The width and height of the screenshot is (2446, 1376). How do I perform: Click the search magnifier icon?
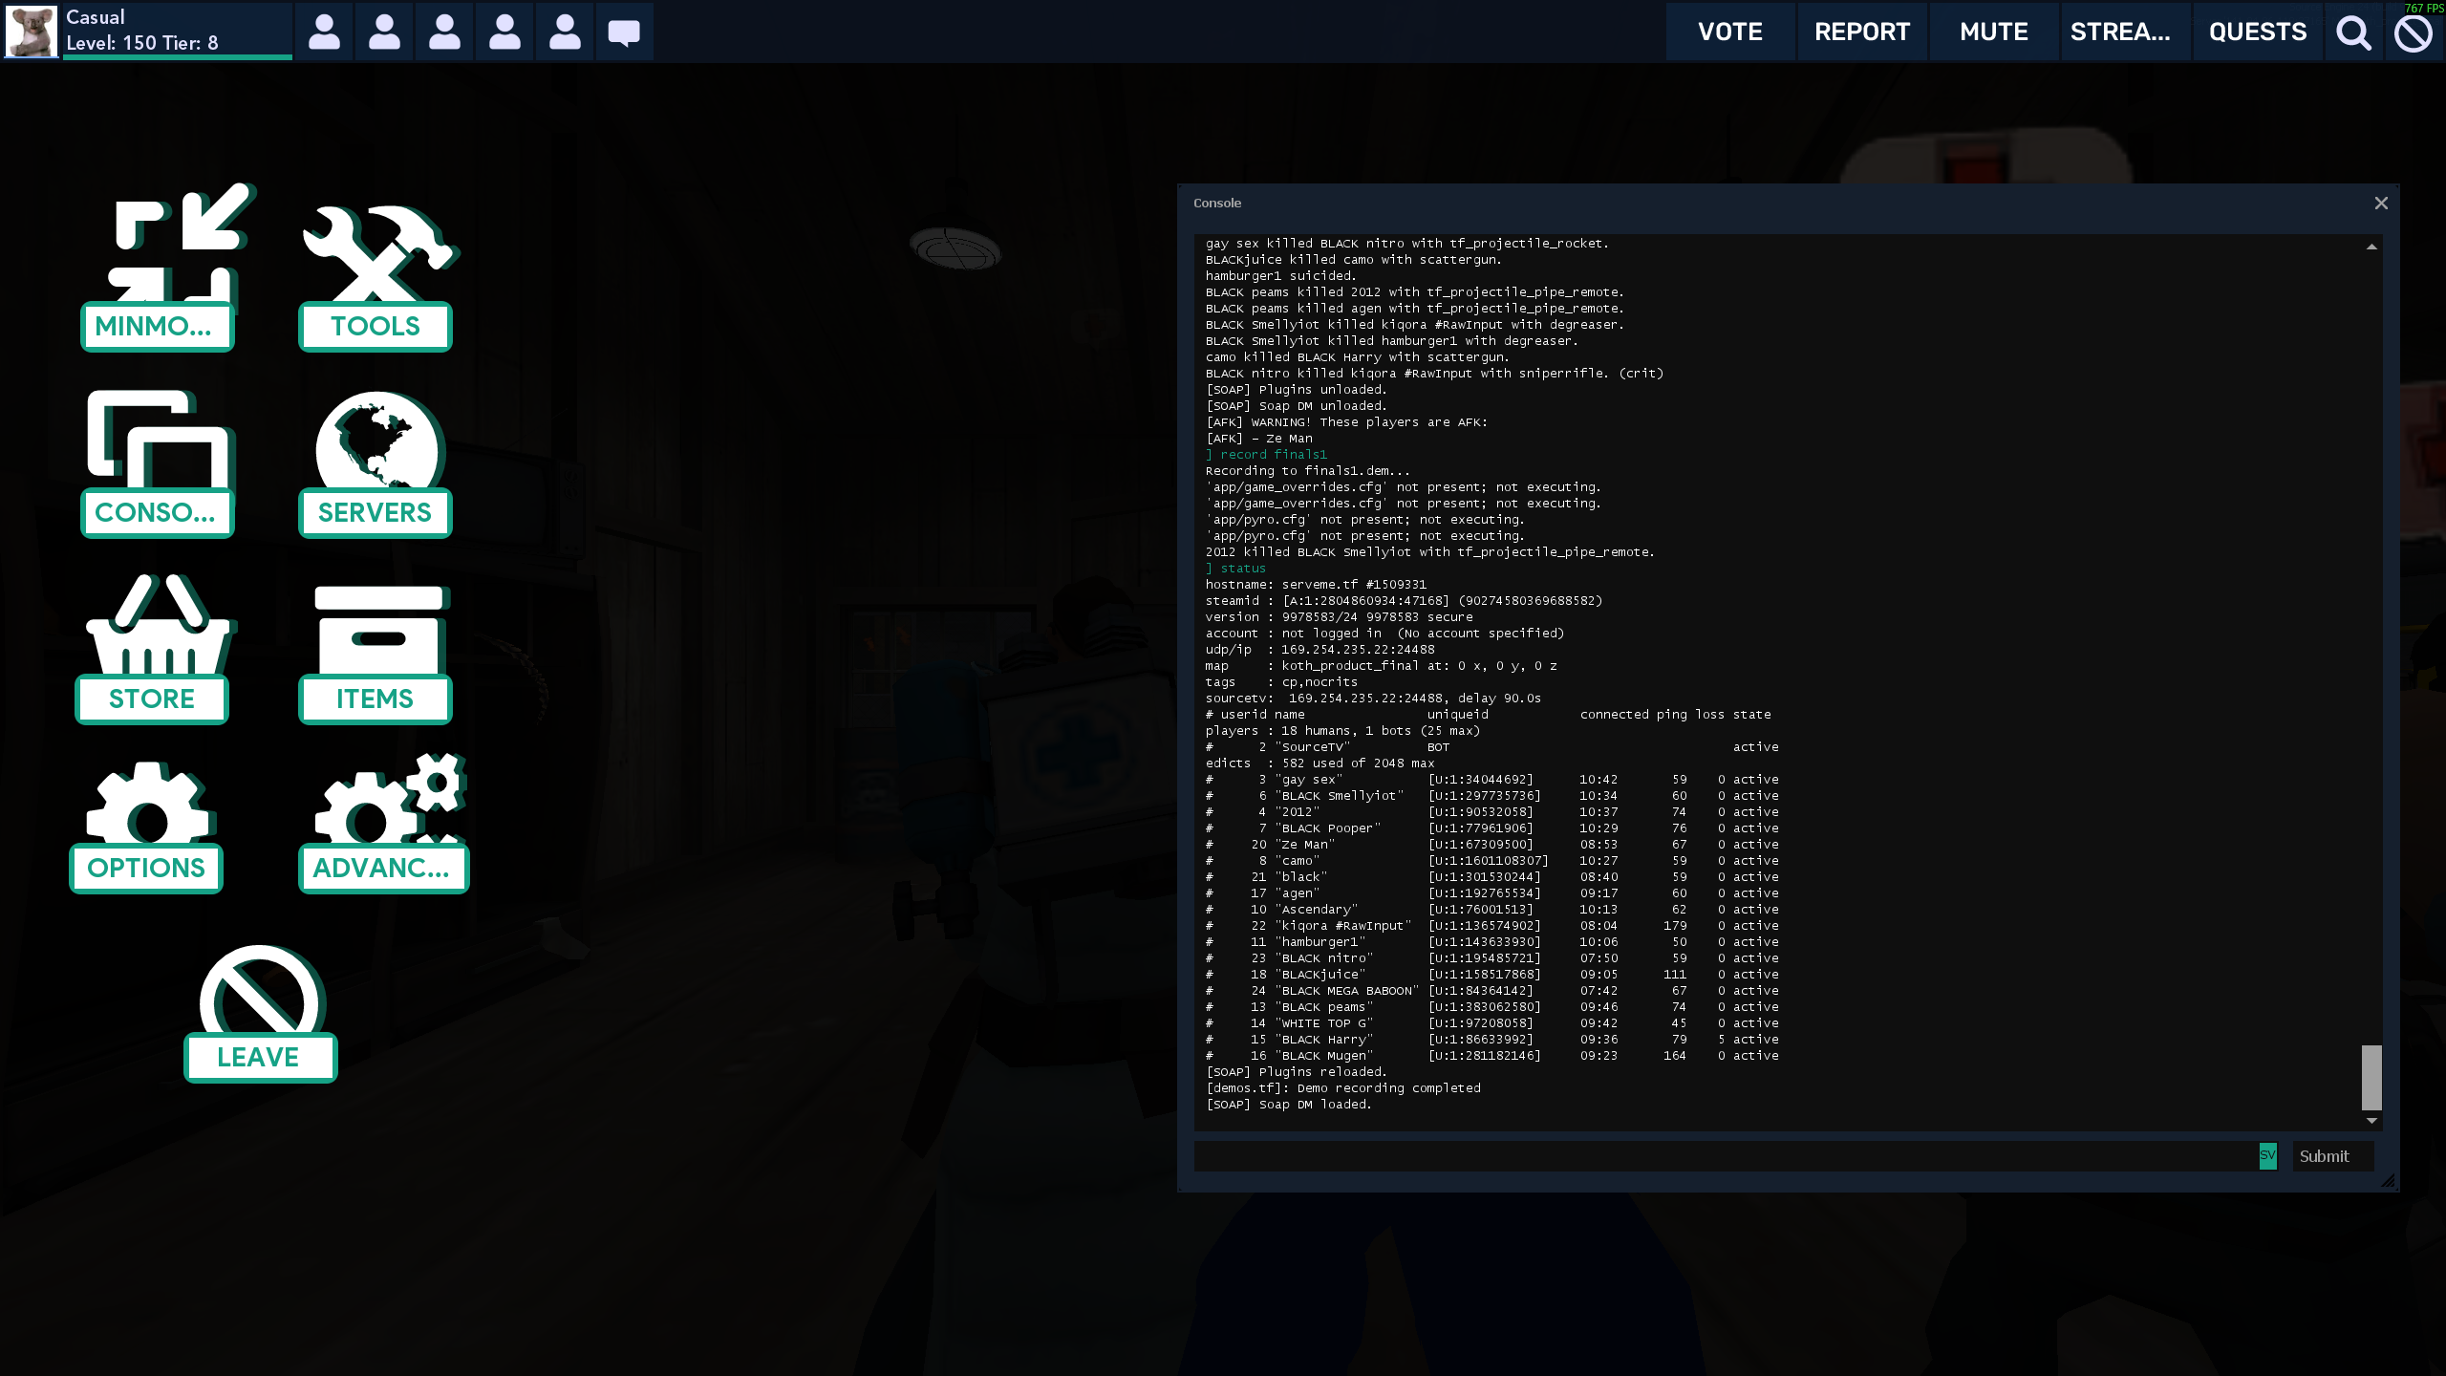(x=2353, y=32)
